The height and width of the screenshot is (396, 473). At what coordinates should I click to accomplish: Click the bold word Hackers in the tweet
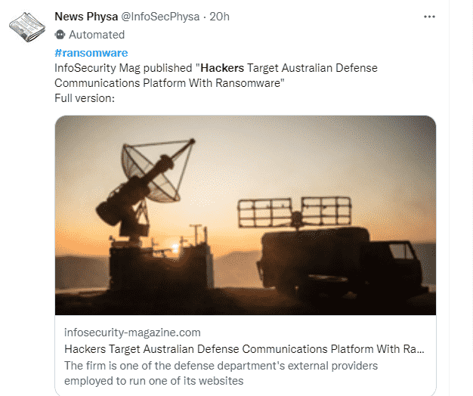click(222, 68)
